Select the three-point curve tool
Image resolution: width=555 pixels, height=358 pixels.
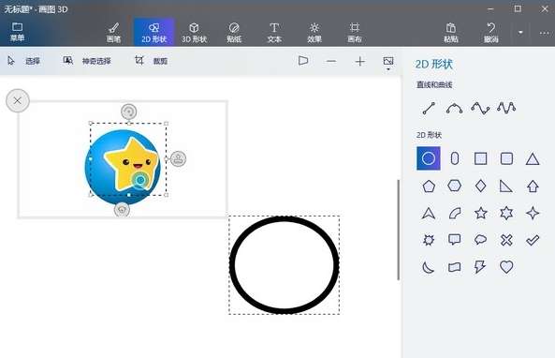pyautogui.click(x=454, y=108)
